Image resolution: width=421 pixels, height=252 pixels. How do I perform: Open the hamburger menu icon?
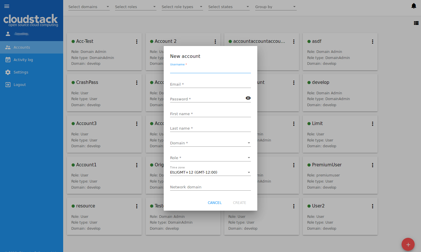(x=7, y=6)
